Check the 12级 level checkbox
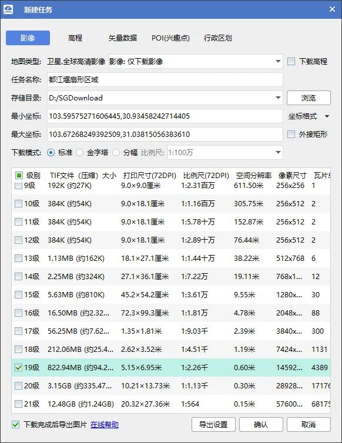342x443 pixels. [18, 240]
